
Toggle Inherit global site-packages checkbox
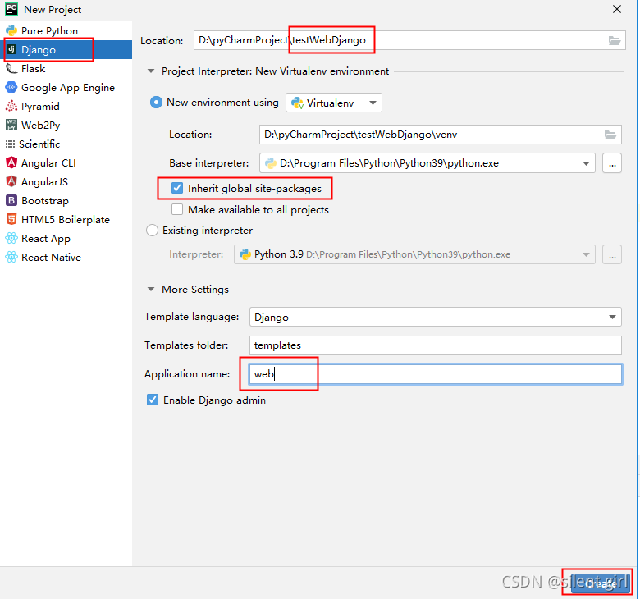click(177, 188)
